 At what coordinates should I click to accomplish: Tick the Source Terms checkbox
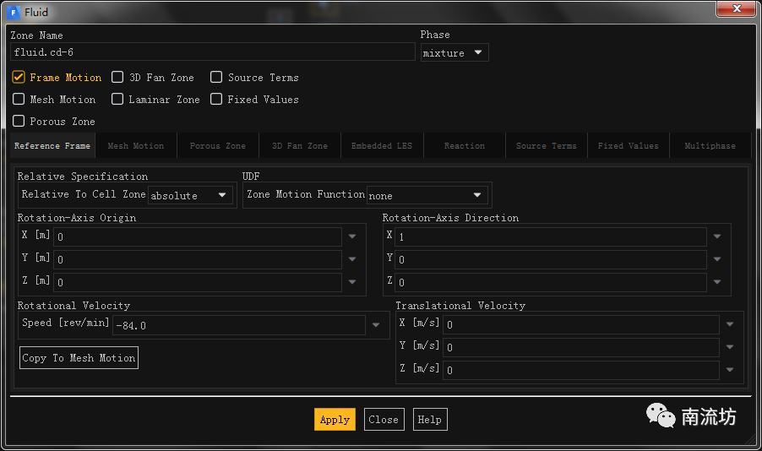(x=217, y=78)
